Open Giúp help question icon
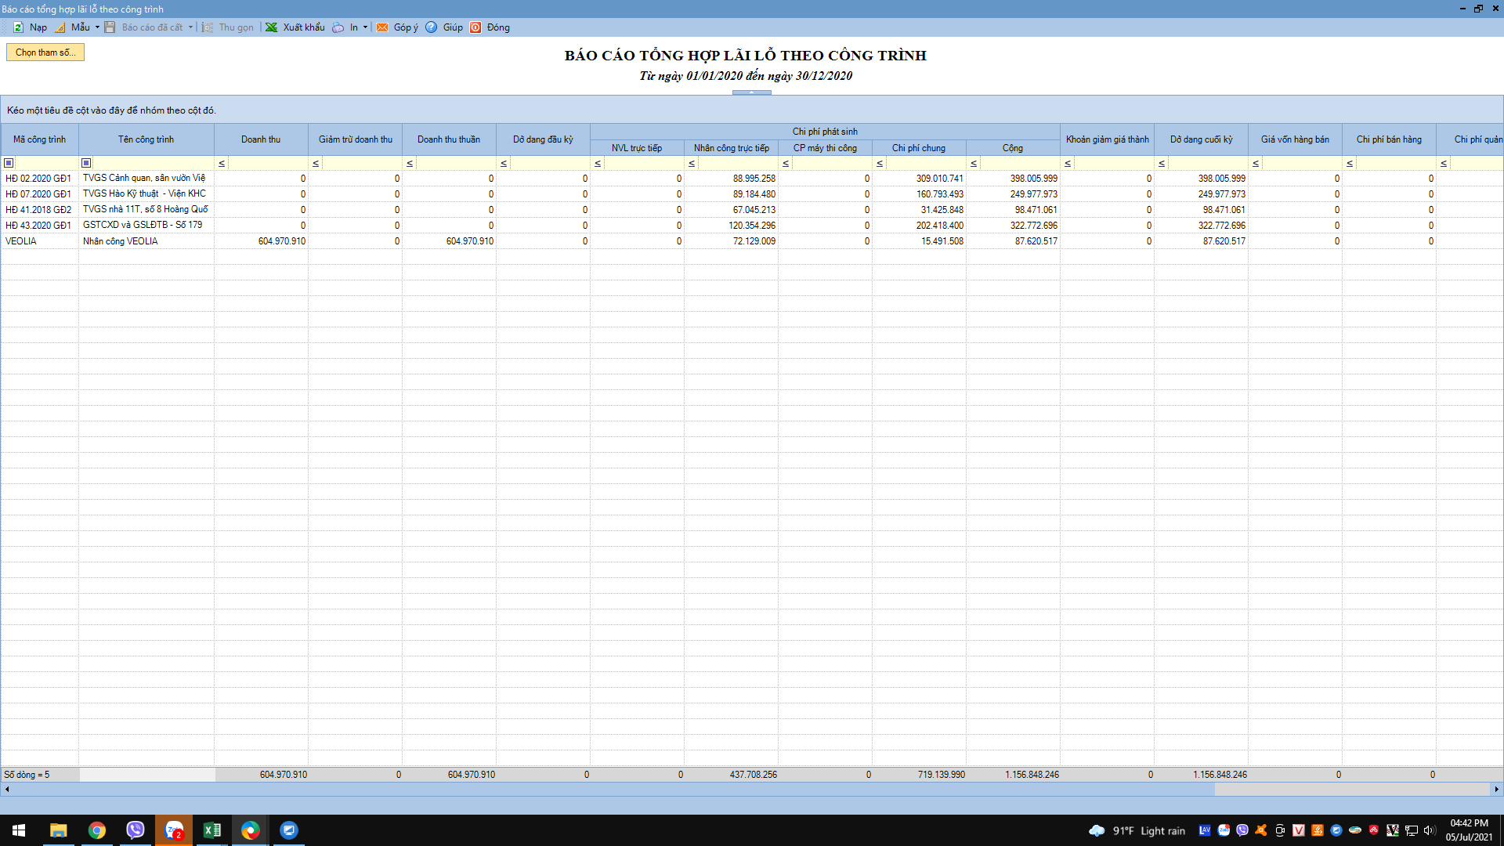The width and height of the screenshot is (1504, 846). pos(432,27)
